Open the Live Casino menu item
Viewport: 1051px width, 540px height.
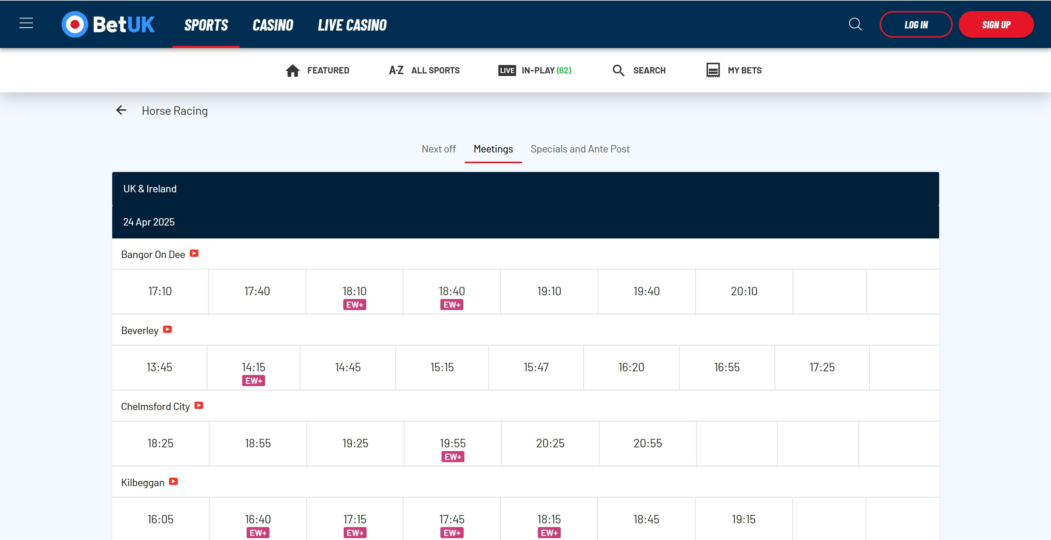tap(352, 25)
